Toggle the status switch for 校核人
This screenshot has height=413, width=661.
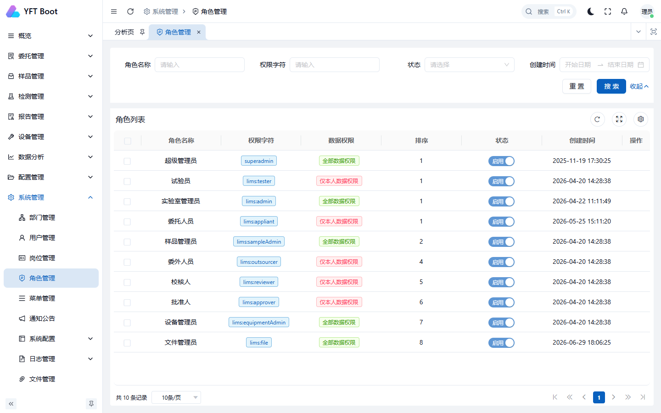501,282
